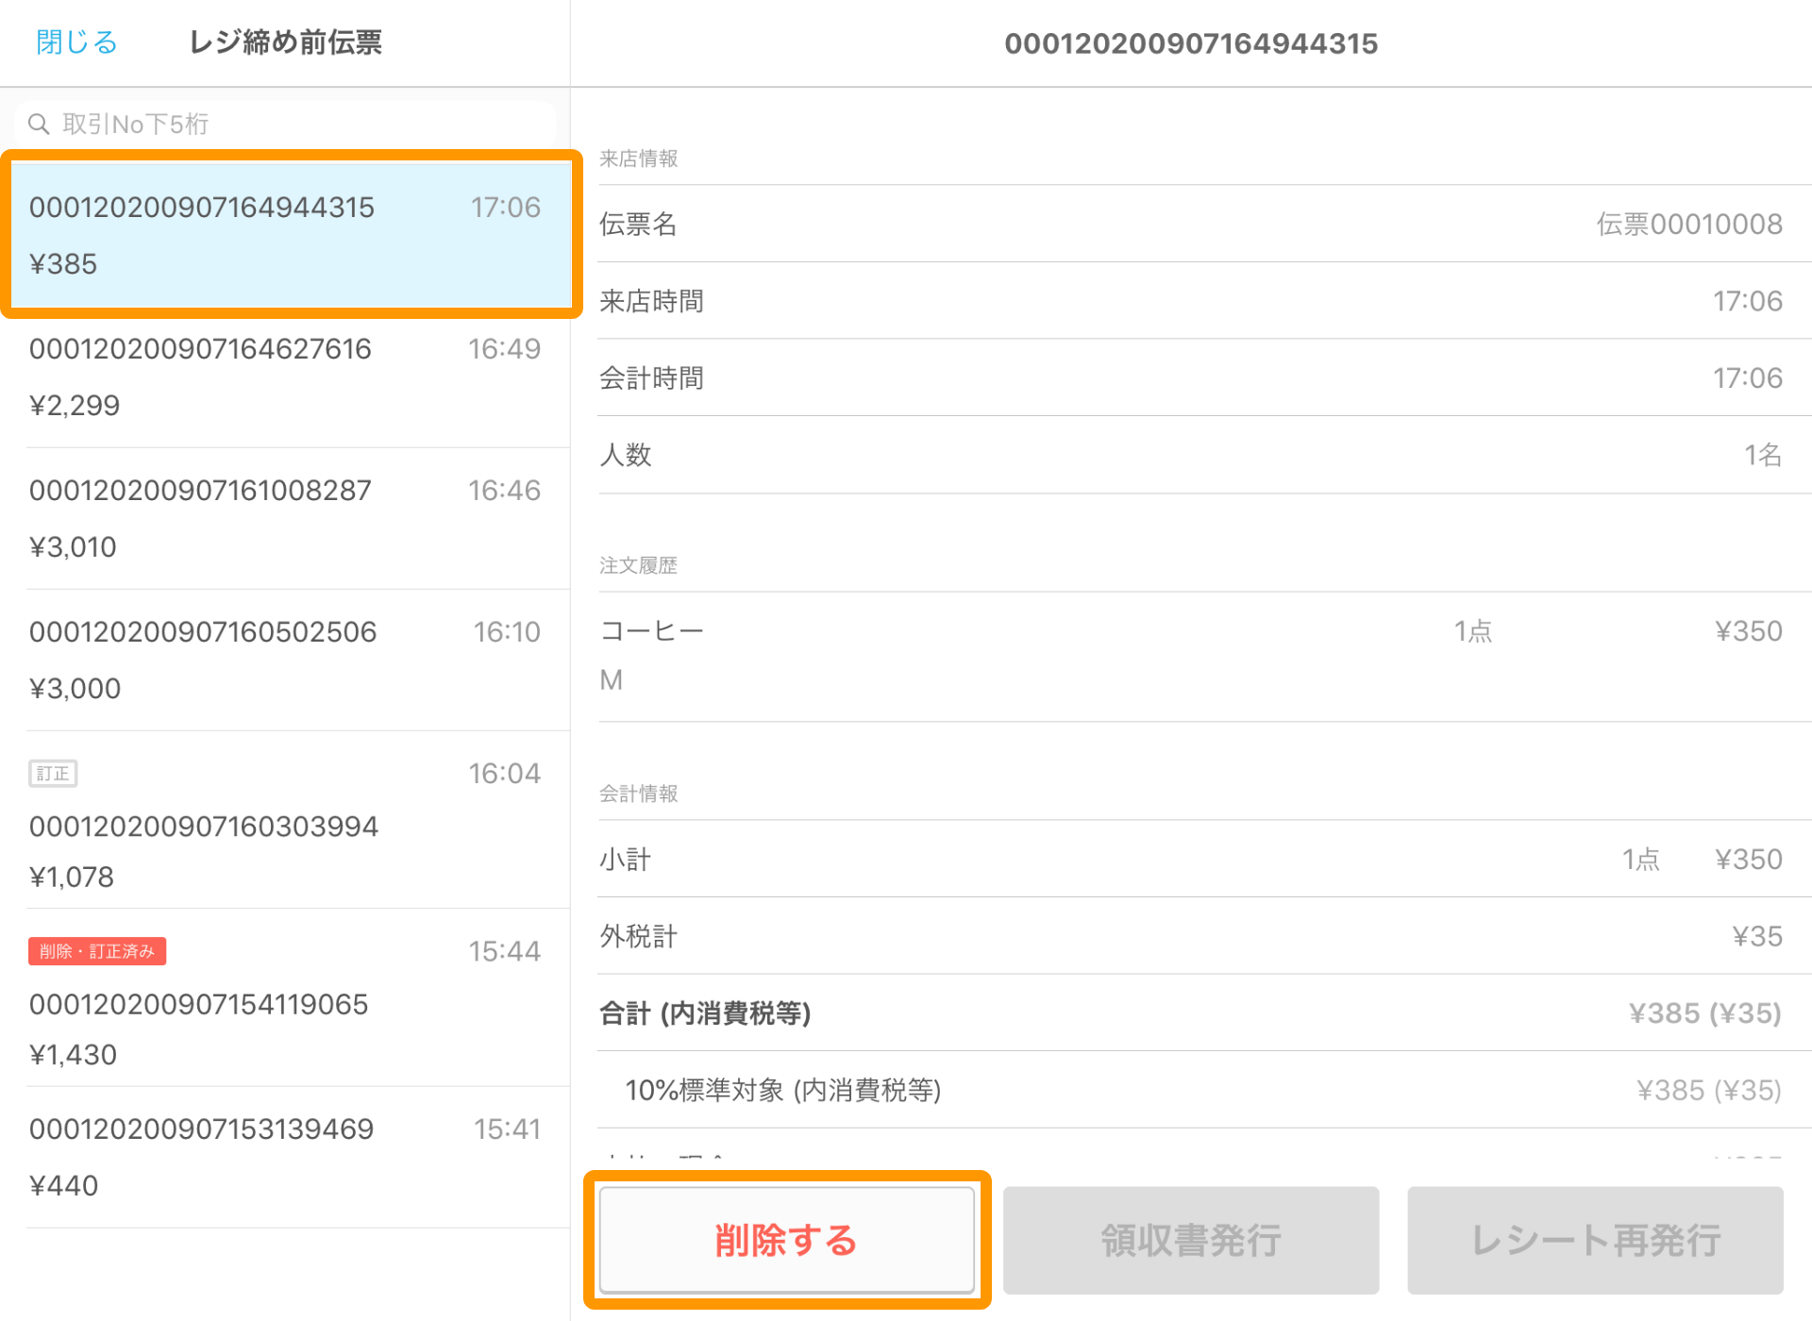
Task: Click the red 削除・訂正済み badge
Action: point(97,951)
